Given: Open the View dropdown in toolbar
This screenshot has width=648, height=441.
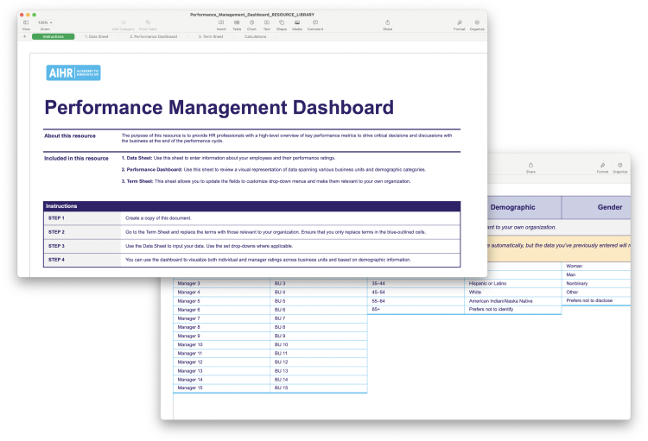Looking at the screenshot, I should [26, 23].
